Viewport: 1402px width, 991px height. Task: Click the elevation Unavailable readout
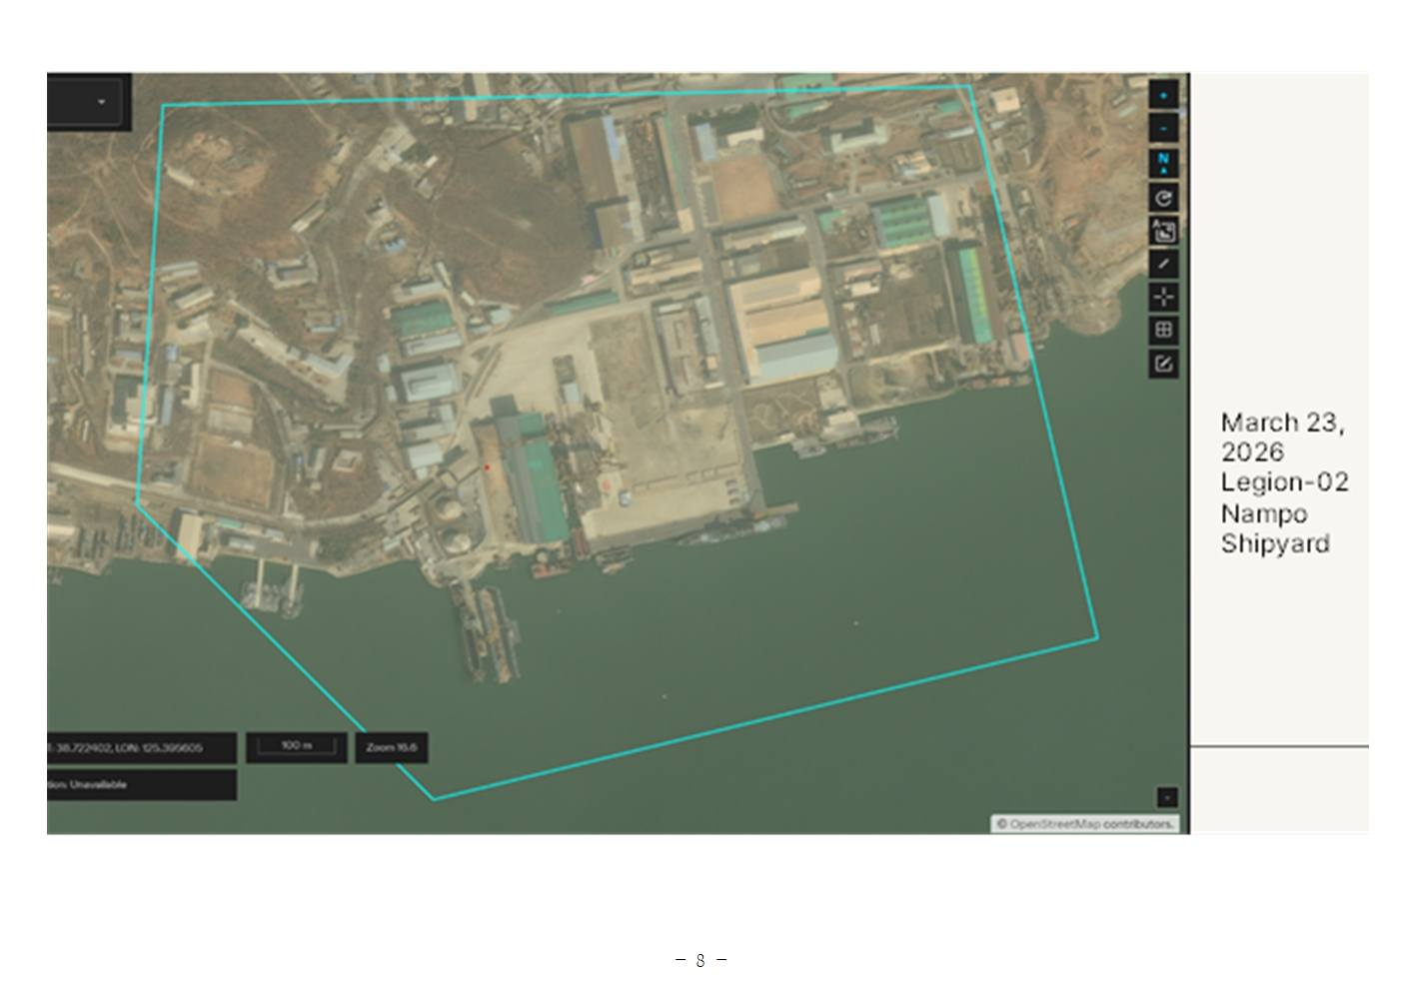click(x=142, y=784)
